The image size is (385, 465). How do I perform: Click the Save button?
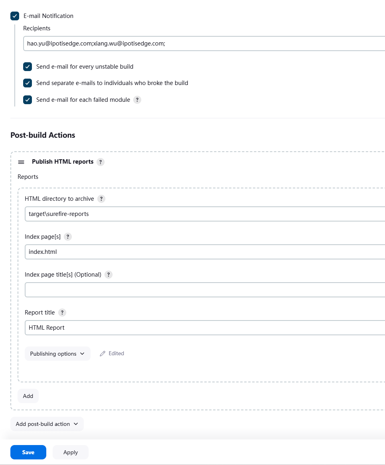[x=28, y=452]
